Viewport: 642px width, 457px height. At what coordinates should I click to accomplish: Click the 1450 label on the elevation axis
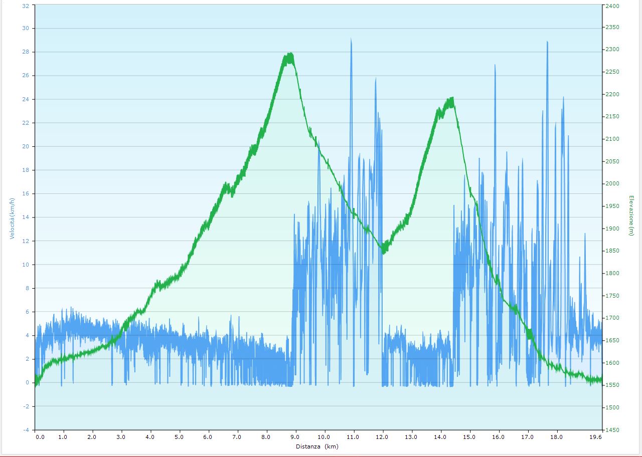tap(612, 430)
